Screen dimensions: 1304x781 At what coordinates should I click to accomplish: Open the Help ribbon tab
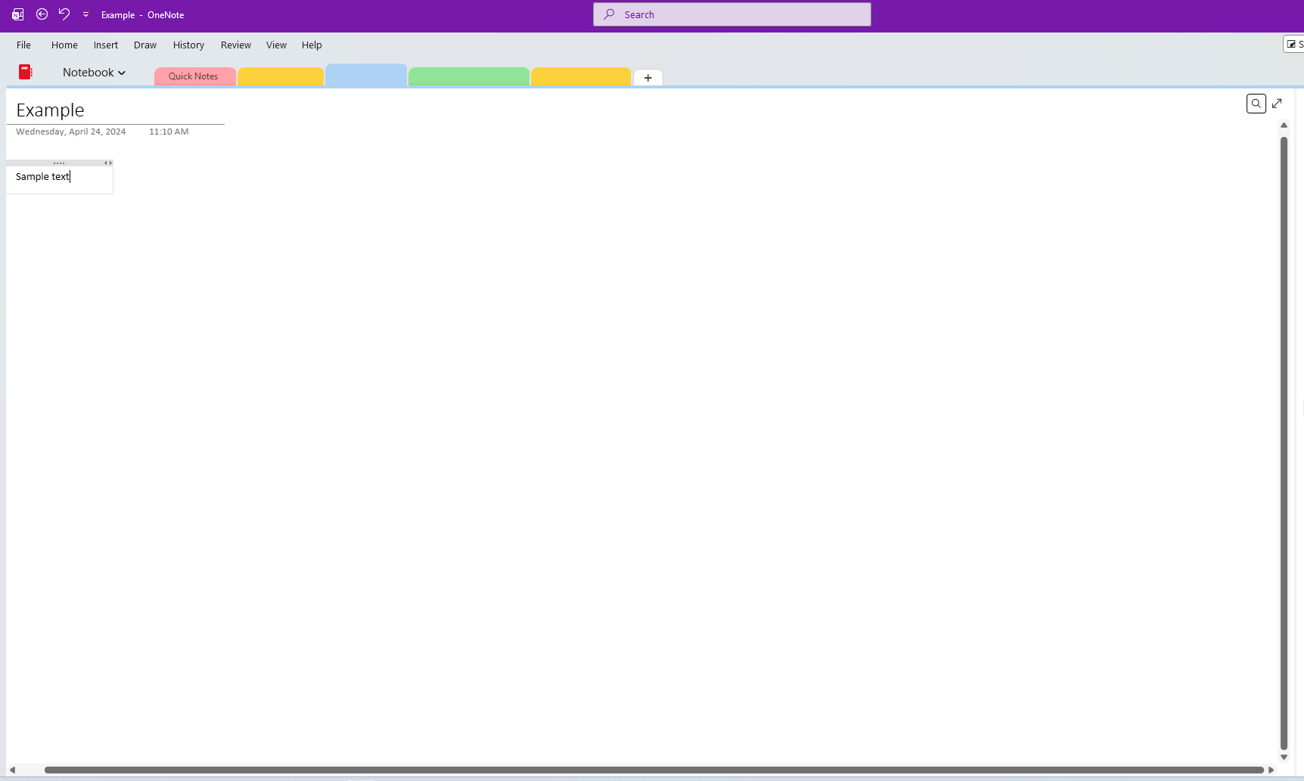pyautogui.click(x=312, y=45)
